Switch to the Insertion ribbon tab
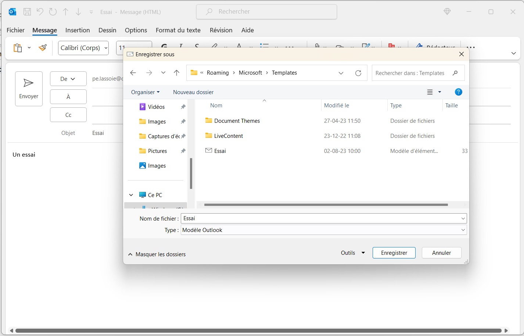This screenshot has width=524, height=336. pos(78,30)
